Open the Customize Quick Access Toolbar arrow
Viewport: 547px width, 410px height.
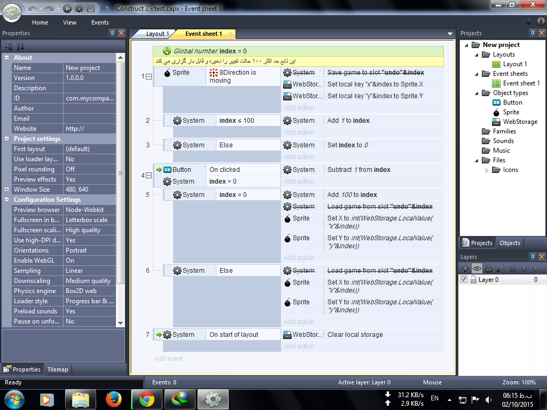pyautogui.click(x=107, y=9)
